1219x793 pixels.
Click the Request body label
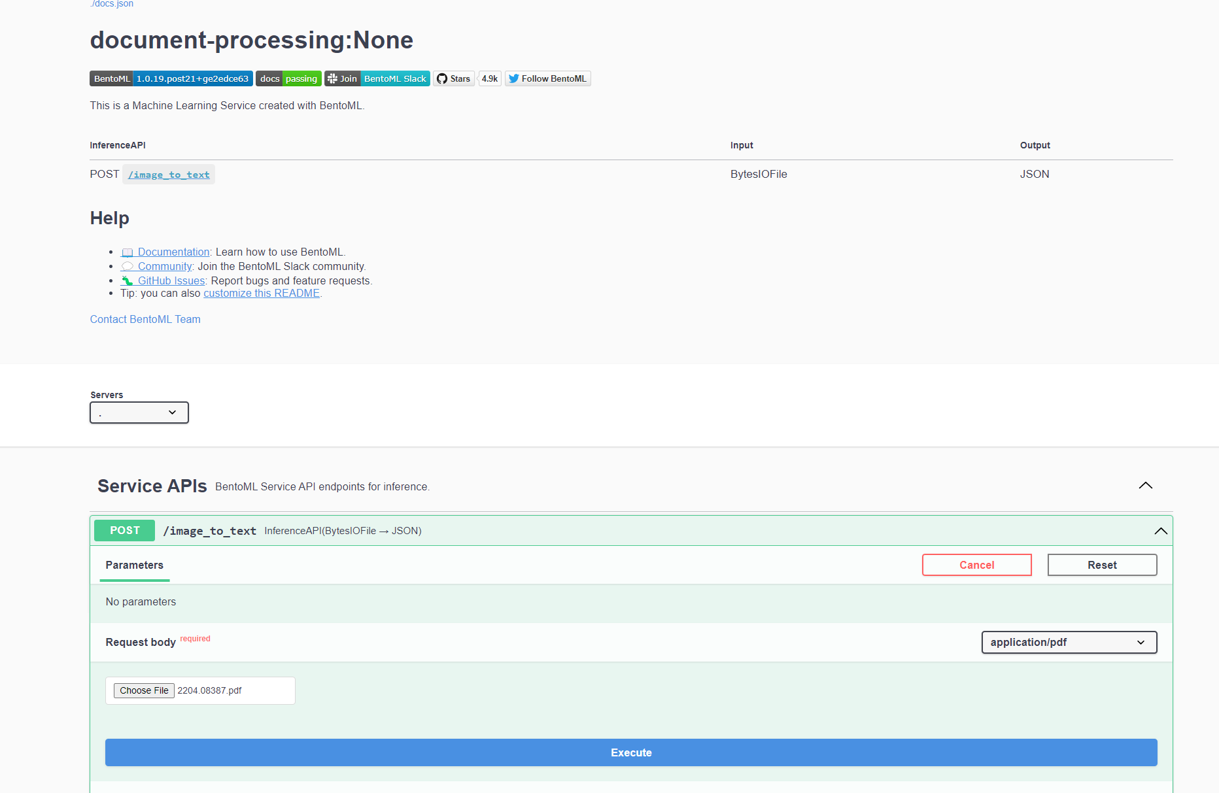[141, 642]
